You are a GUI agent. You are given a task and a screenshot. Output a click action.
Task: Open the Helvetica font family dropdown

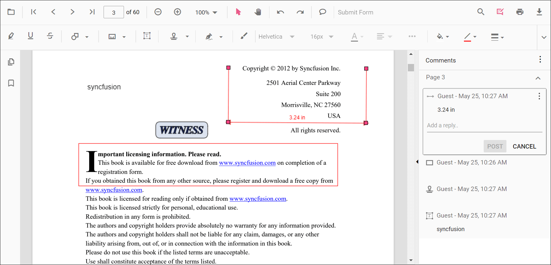(x=276, y=37)
